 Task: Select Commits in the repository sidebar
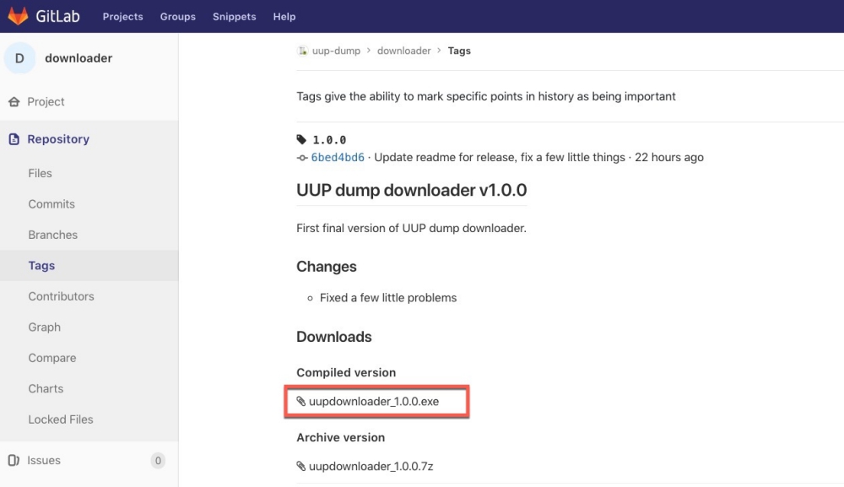pos(51,204)
